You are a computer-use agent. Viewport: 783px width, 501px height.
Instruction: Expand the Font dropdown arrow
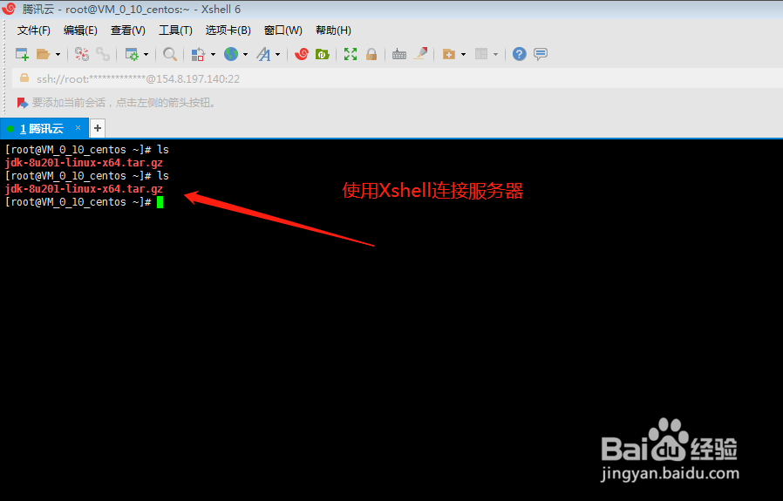click(277, 54)
